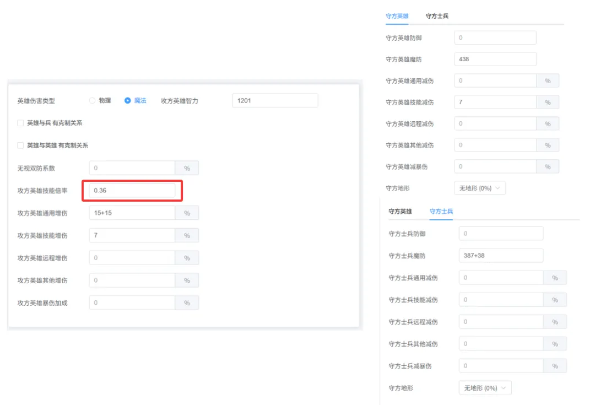Click the 守方士兵防御 input field
Viewport: 595px width, 405px height.
click(x=501, y=234)
